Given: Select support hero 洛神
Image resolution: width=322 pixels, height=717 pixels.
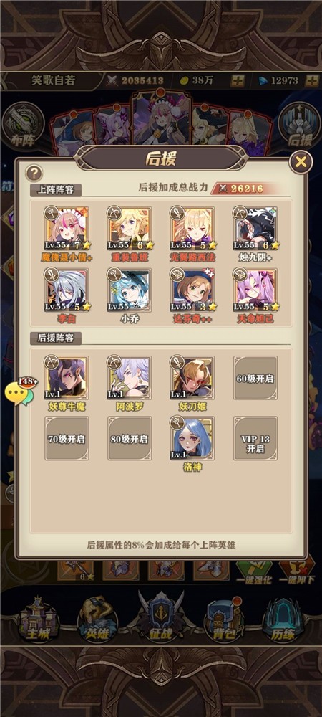Looking at the screenshot, I should tap(192, 438).
